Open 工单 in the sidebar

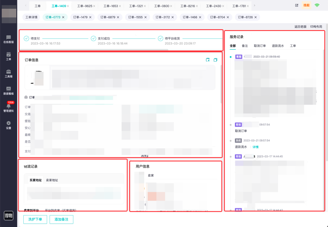(9, 56)
